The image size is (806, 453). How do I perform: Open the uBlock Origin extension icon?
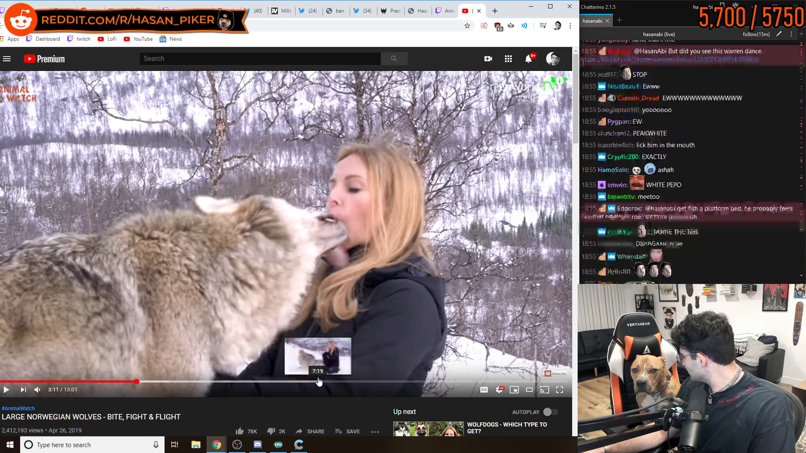point(498,26)
